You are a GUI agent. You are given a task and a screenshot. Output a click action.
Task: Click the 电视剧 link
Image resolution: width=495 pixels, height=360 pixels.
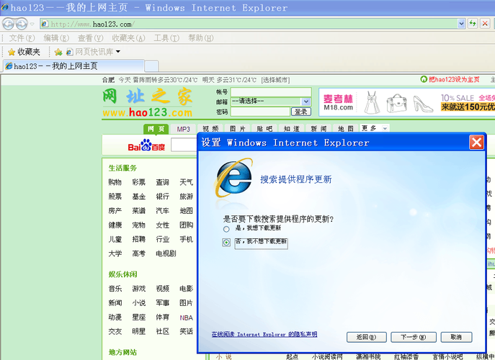coord(166,253)
